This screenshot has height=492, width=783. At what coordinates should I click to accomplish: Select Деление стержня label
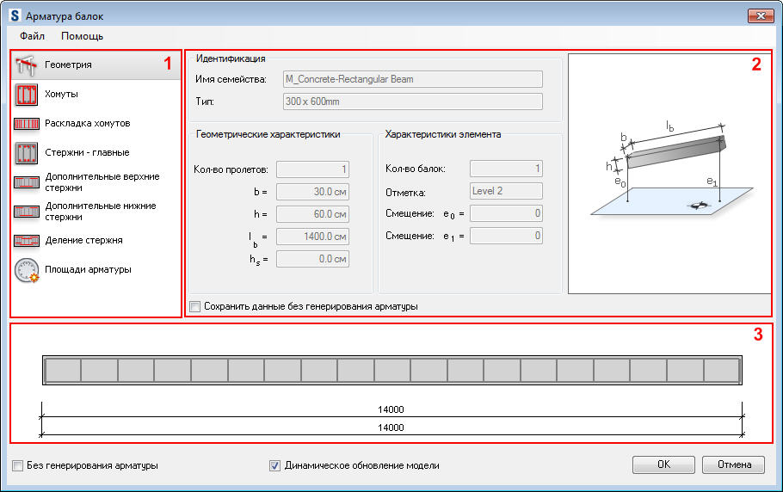point(83,241)
